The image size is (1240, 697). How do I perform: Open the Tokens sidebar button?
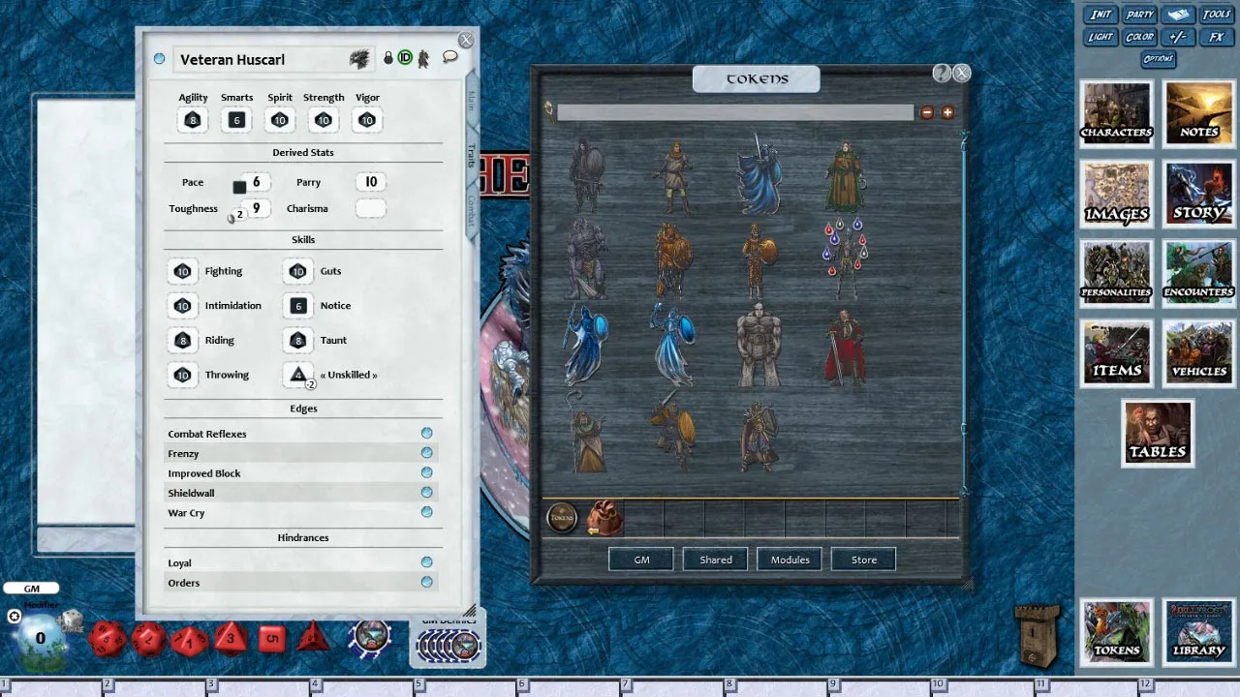point(1117,631)
